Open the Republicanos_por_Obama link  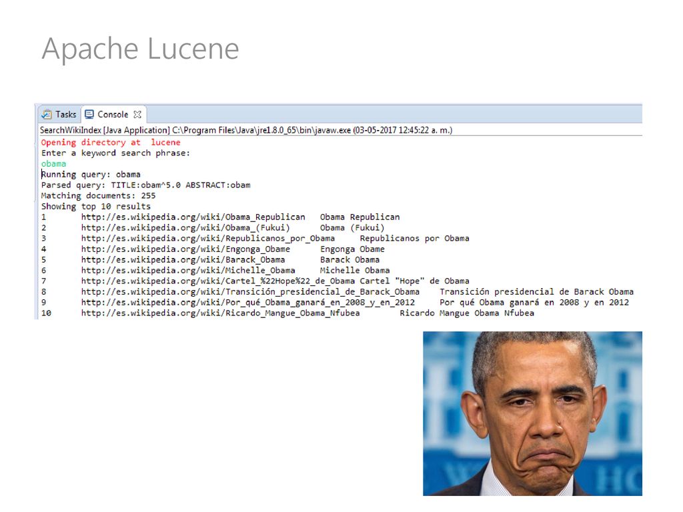tap(208, 239)
